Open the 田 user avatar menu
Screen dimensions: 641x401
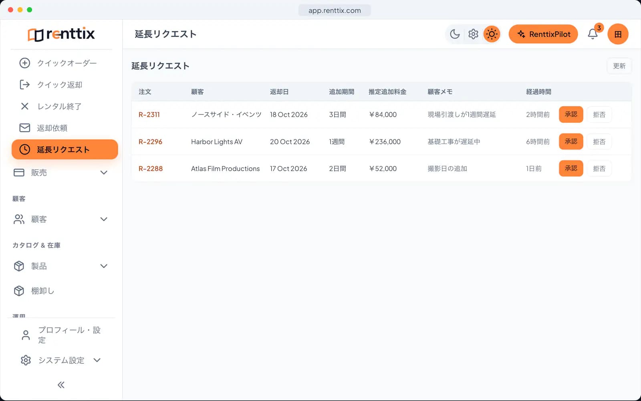click(x=618, y=34)
